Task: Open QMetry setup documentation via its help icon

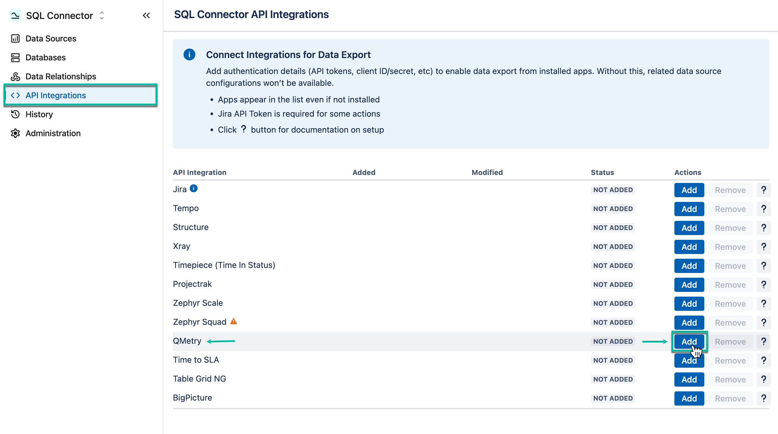Action: tap(763, 341)
